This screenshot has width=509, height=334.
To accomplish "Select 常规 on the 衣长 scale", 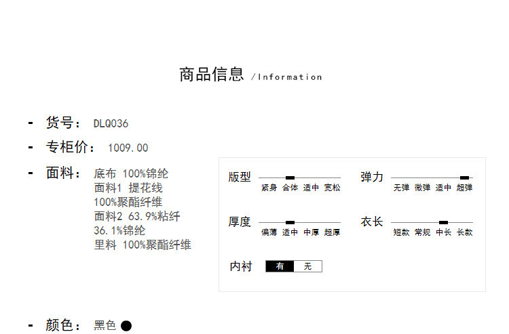I will pos(422,232).
